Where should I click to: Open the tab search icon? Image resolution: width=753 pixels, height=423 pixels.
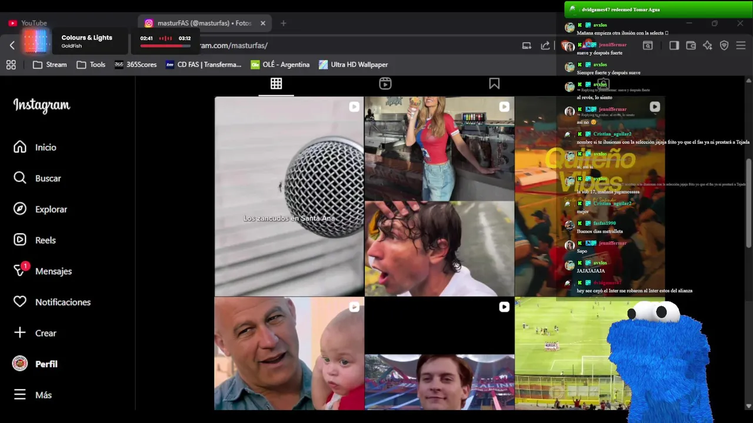[648, 46]
